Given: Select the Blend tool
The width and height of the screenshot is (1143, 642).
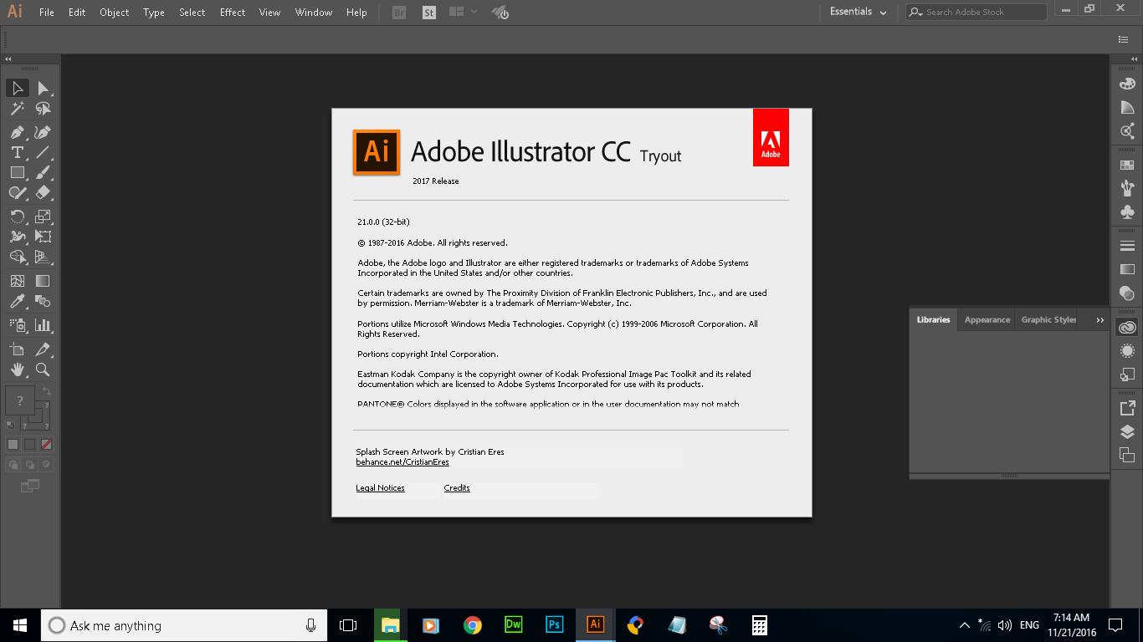Looking at the screenshot, I should click(x=43, y=301).
